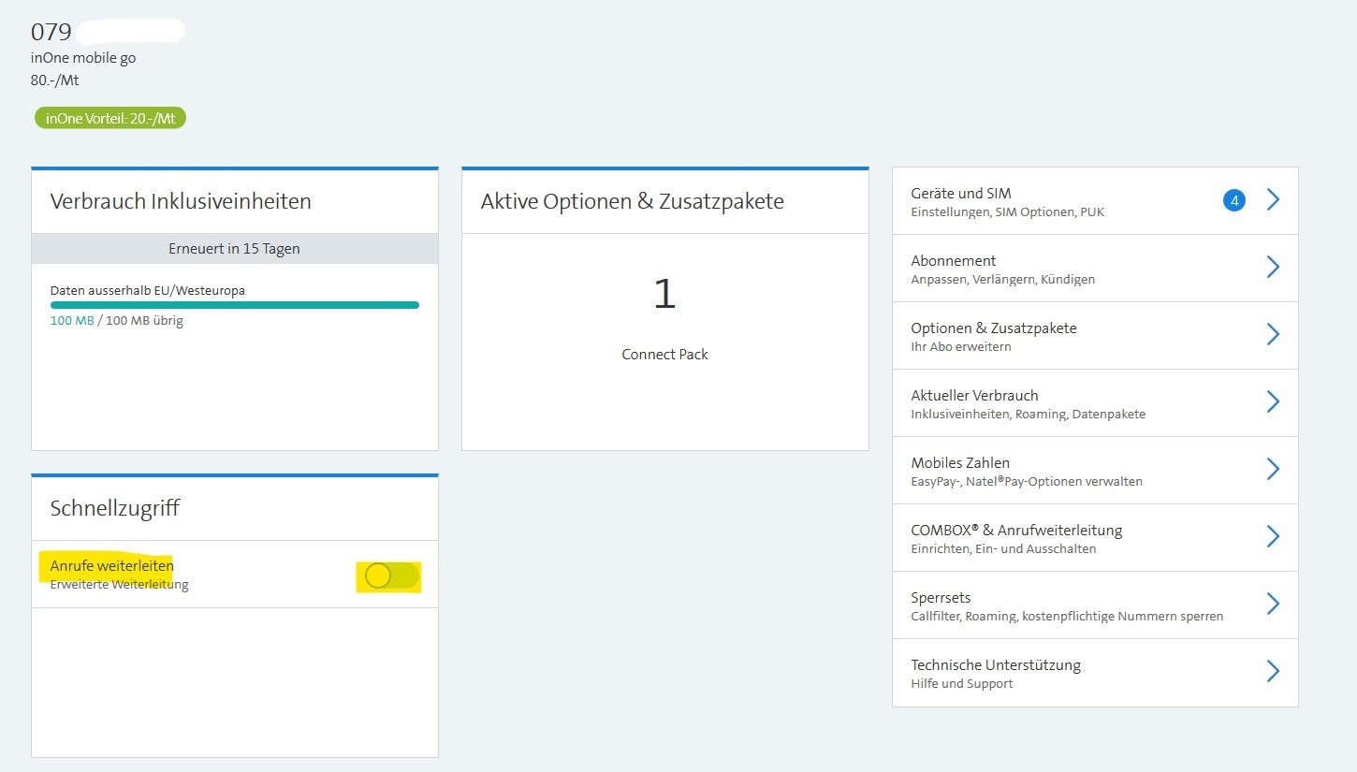Click the Erneuert in 15 Tagen banner
1357x772 pixels.
point(234,249)
